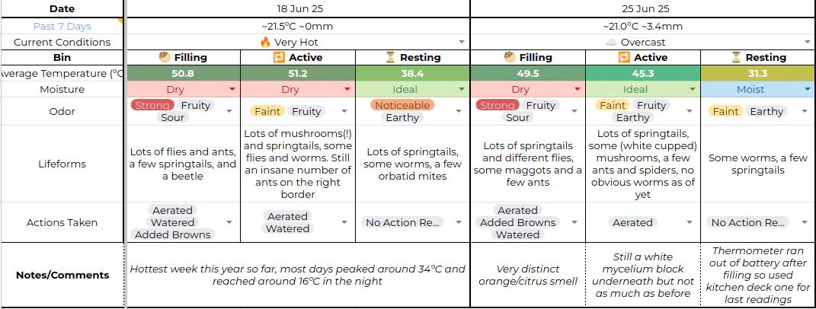Viewport: 816px width, 309px height.
Task: Click the cloud emoji beside Overcast
Action: click(x=611, y=42)
